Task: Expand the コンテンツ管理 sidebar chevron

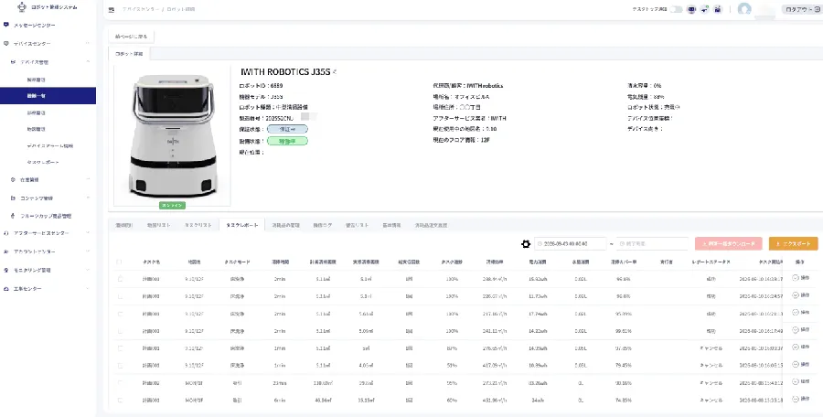Action: click(88, 198)
